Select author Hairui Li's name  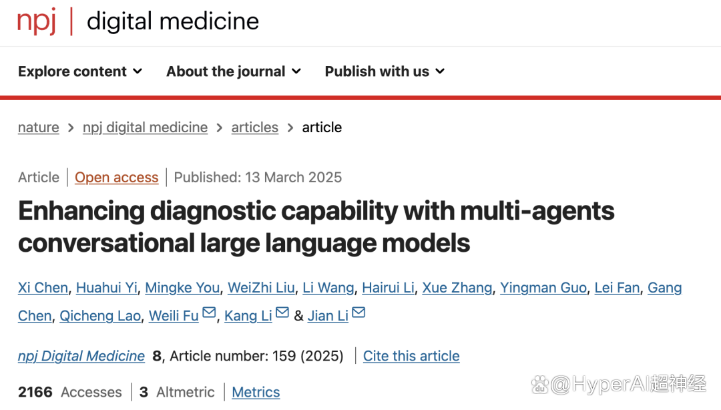[x=388, y=288]
